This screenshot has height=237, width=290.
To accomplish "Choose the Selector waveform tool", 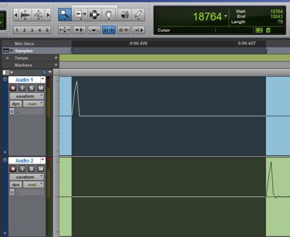I will (x=95, y=15).
